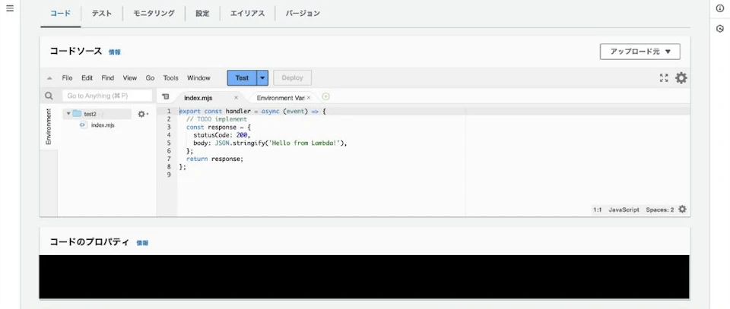This screenshot has height=309, width=730.
Task: Open the file tree gear options
Action: point(143,114)
